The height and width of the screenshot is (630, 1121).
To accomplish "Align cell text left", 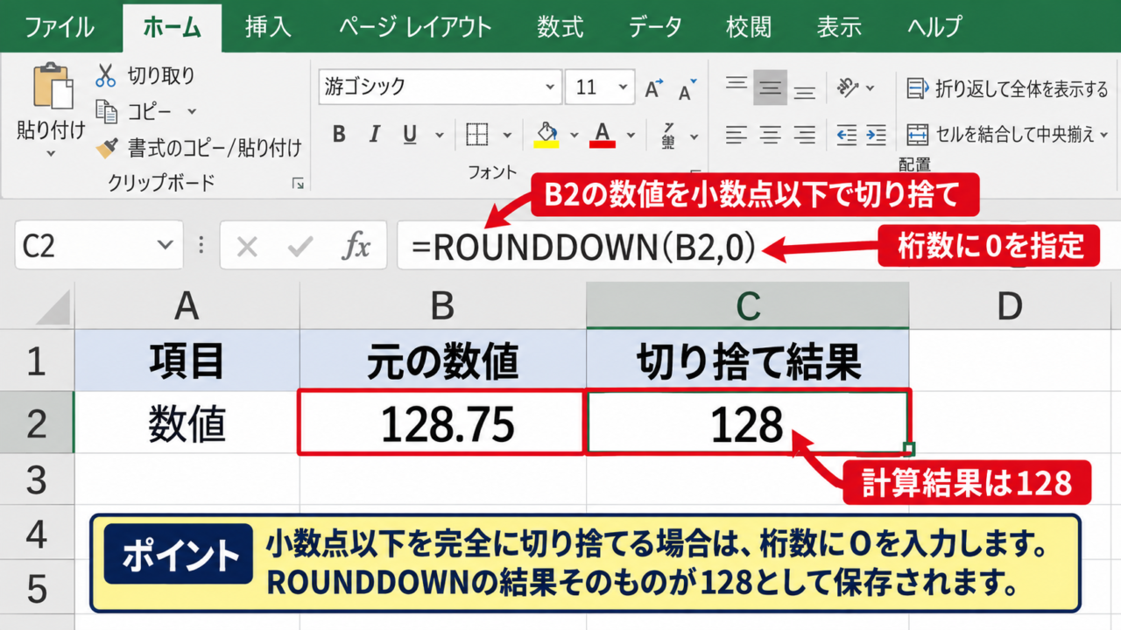I will [737, 135].
